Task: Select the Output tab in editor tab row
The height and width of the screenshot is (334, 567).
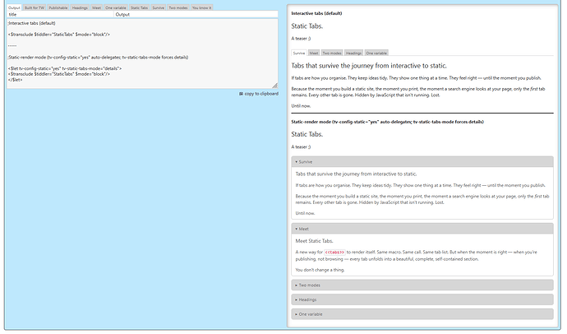Action: coord(14,7)
